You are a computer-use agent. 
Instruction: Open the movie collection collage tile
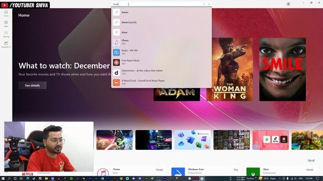(232, 140)
